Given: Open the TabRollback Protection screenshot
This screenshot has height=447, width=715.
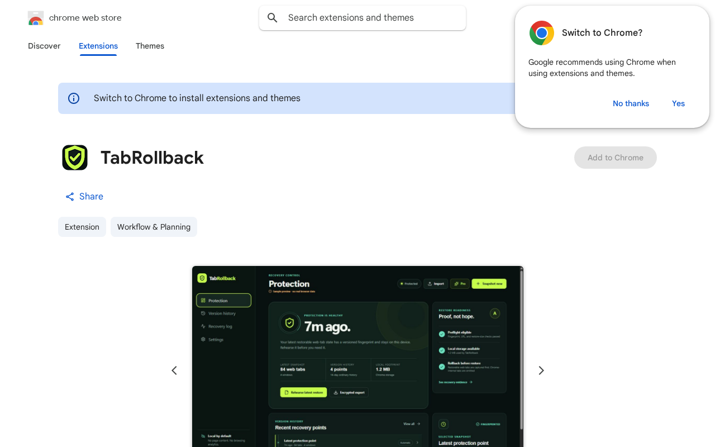Looking at the screenshot, I should point(357,356).
